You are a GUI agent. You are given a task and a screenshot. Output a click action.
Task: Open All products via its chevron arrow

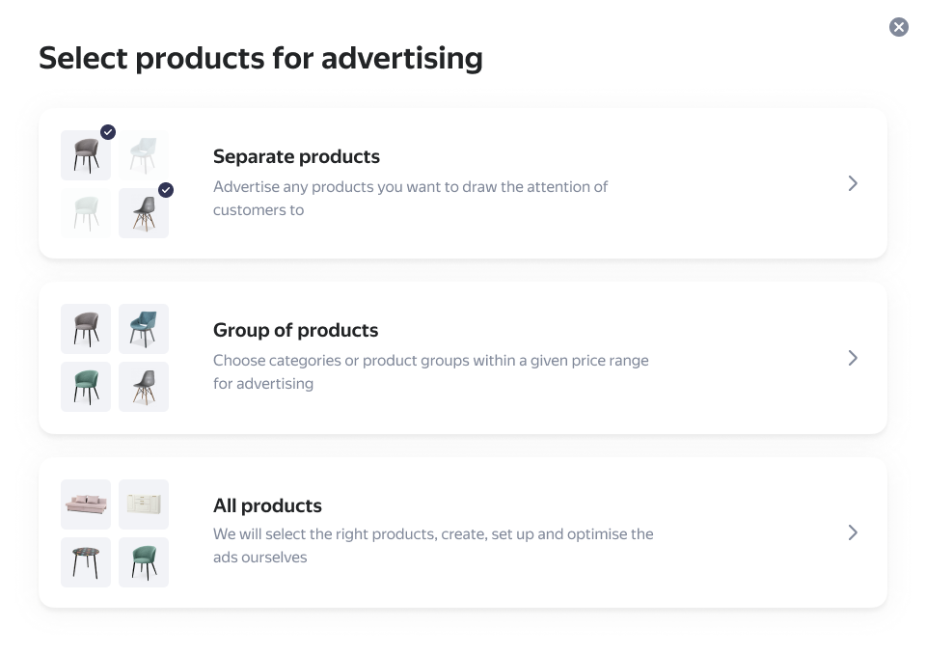[853, 532]
